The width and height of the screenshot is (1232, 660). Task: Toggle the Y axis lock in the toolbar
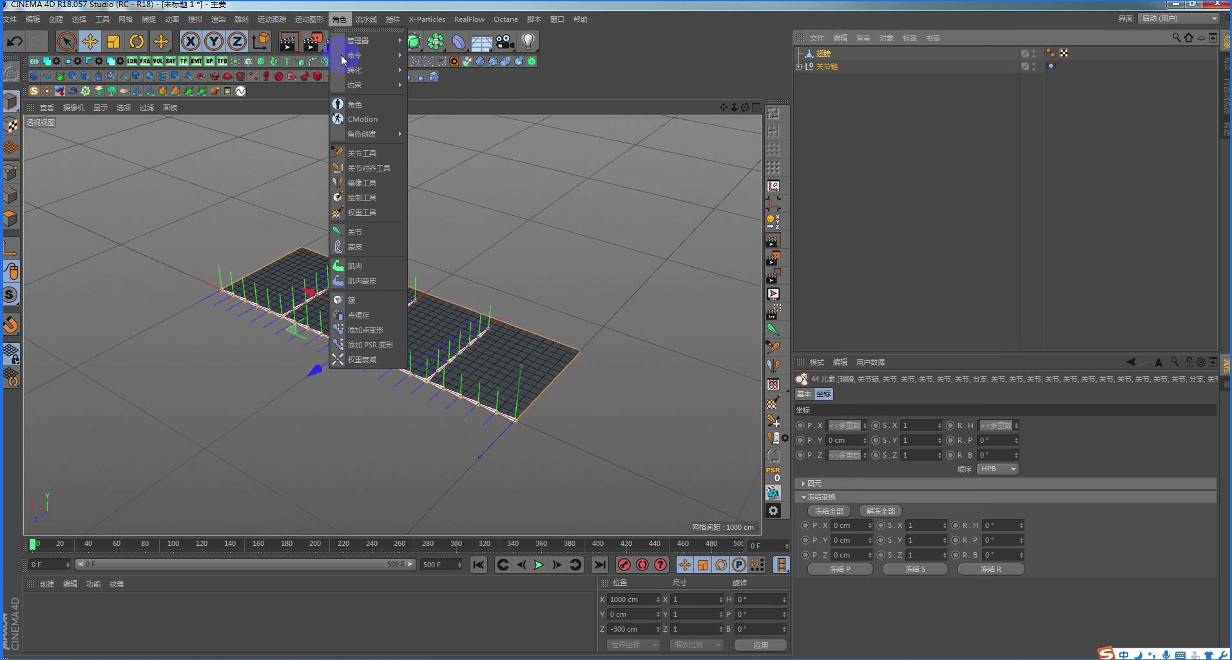click(x=213, y=41)
